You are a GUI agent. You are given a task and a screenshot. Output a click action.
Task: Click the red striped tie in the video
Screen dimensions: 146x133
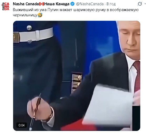(137, 75)
